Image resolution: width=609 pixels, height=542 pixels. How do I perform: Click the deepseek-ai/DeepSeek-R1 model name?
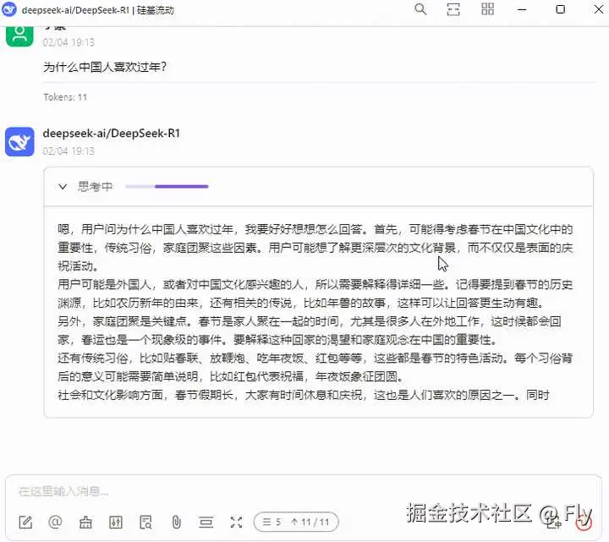112,134
